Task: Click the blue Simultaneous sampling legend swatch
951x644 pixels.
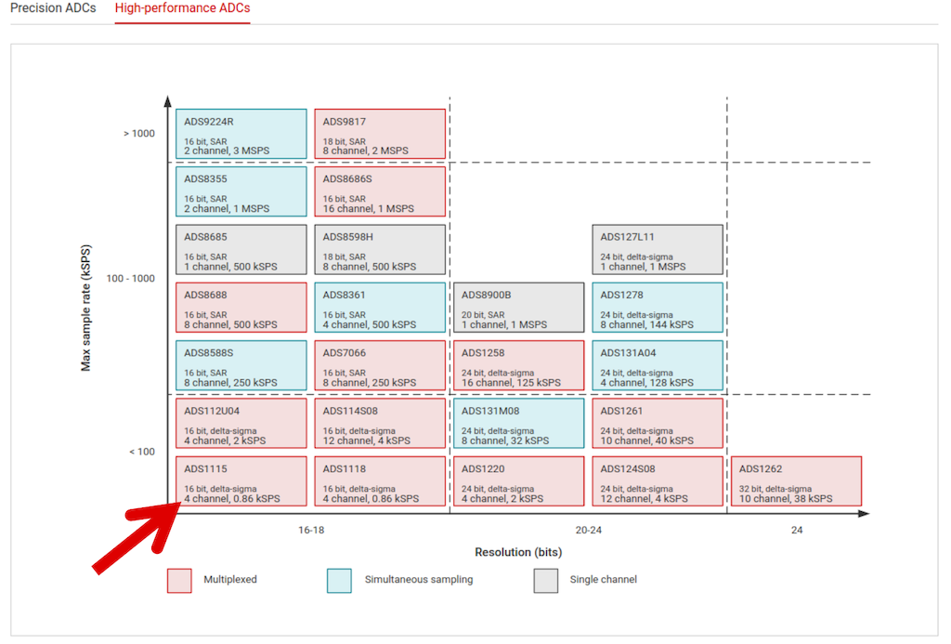Action: [339, 580]
